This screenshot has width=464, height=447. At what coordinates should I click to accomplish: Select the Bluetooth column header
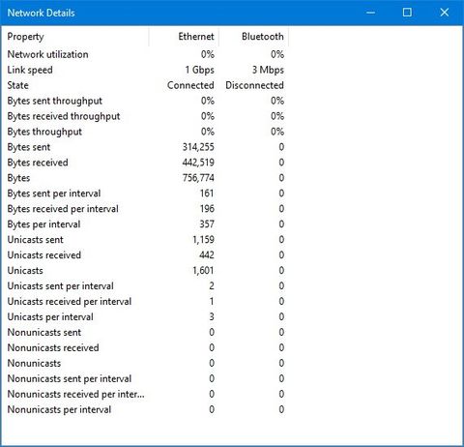pos(254,37)
